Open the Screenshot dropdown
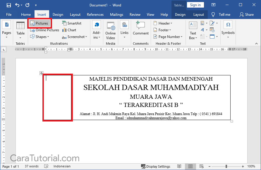 [75, 37]
